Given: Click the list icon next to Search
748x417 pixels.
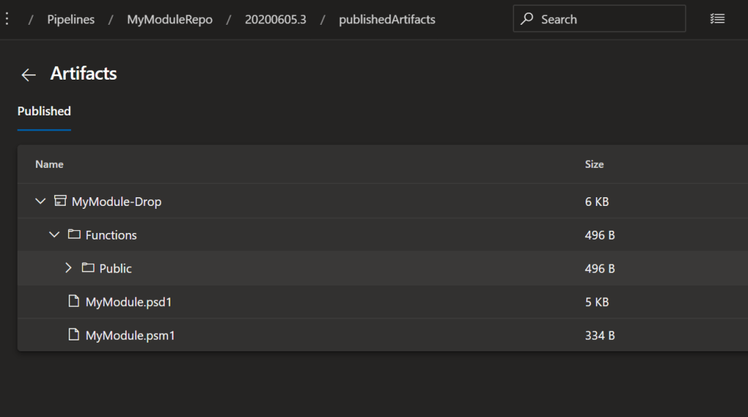Looking at the screenshot, I should (x=717, y=19).
